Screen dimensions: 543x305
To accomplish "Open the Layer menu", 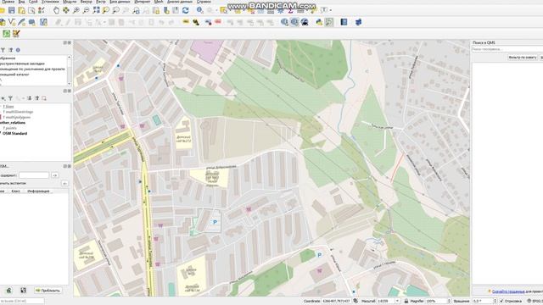I will click(33, 2).
